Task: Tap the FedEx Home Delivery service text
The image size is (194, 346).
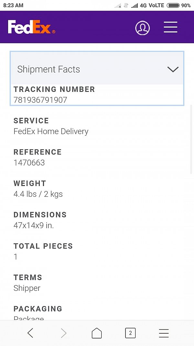Action: [x=51, y=131]
